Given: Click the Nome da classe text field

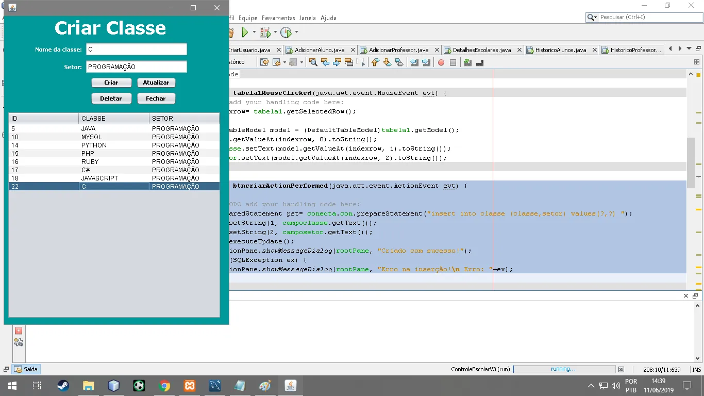Looking at the screenshot, I should (x=137, y=49).
